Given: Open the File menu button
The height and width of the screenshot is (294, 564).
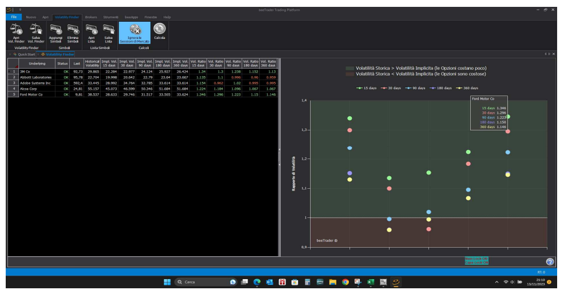Looking at the screenshot, I should 14,17.
